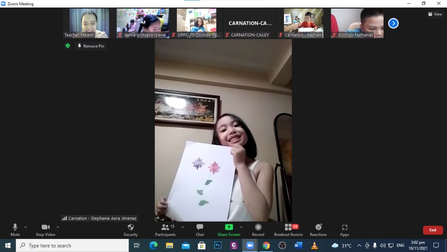Open weather widget showing 31°C

point(341,246)
